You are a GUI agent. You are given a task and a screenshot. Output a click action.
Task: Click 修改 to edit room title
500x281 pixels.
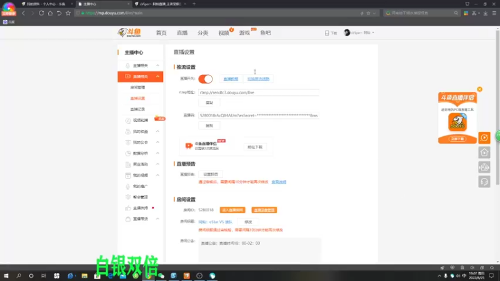248,222
